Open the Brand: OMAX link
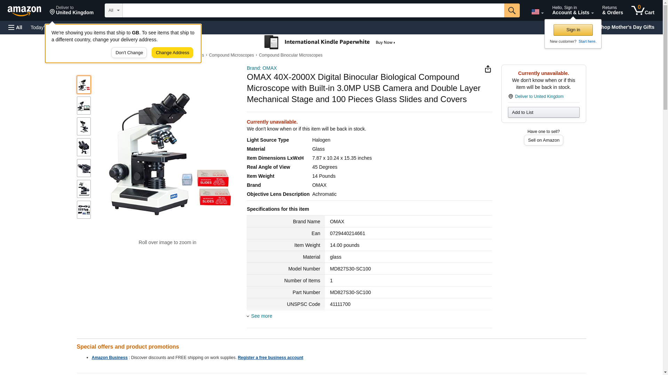Viewport: 668px width, 375px height. point(262,68)
